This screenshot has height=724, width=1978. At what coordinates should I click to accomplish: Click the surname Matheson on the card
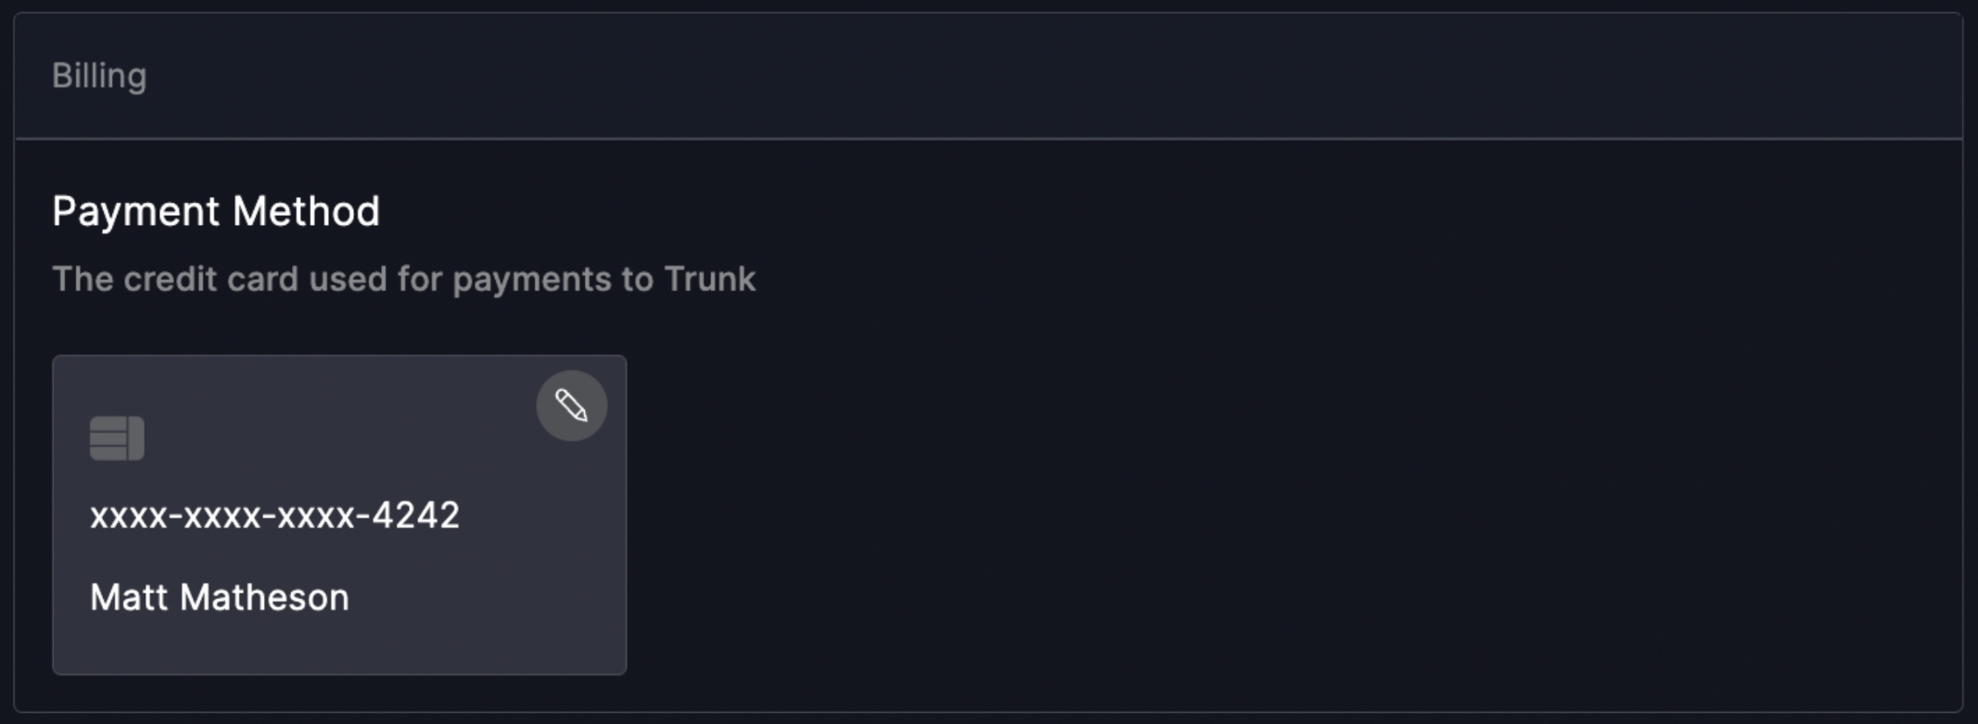[264, 597]
